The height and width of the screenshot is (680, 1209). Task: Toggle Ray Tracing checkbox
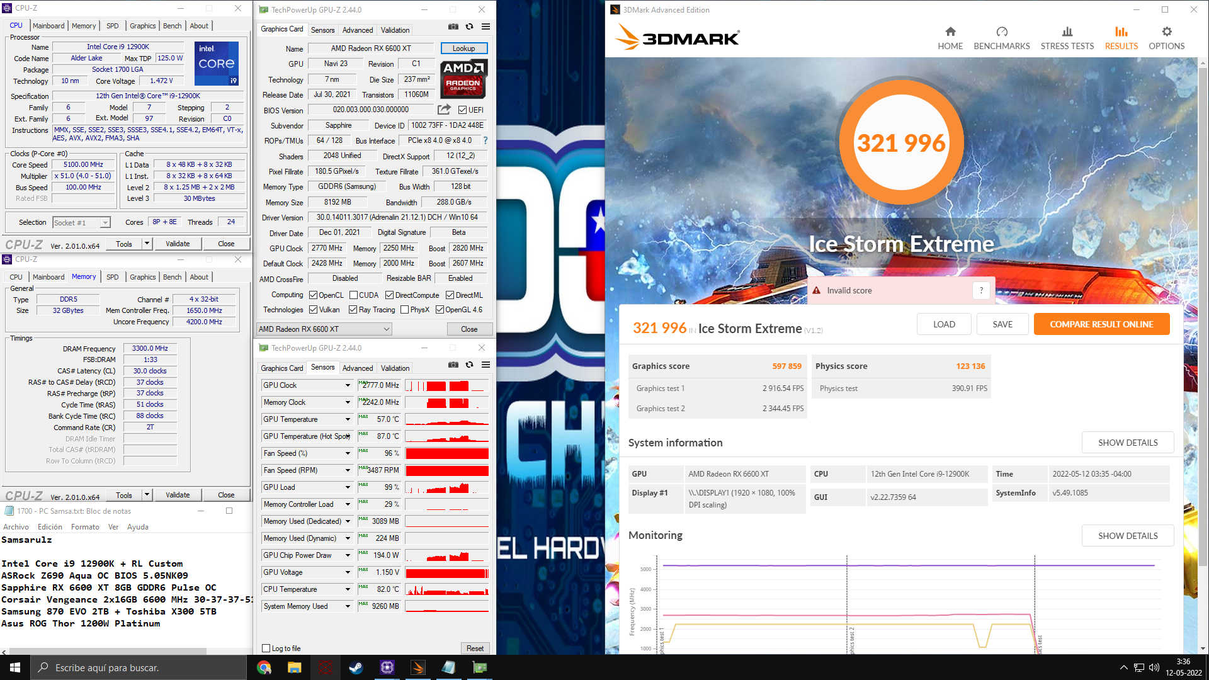click(353, 309)
